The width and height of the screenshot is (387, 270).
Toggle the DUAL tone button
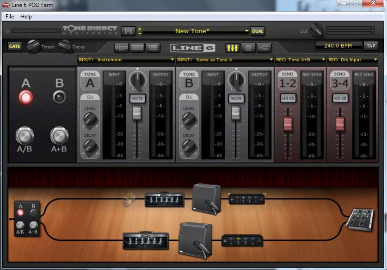258,31
